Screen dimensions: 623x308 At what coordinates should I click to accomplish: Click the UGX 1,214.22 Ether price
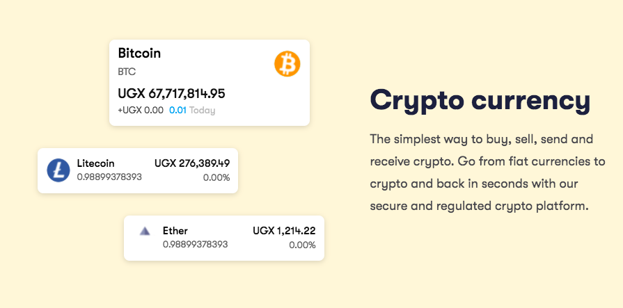(284, 231)
